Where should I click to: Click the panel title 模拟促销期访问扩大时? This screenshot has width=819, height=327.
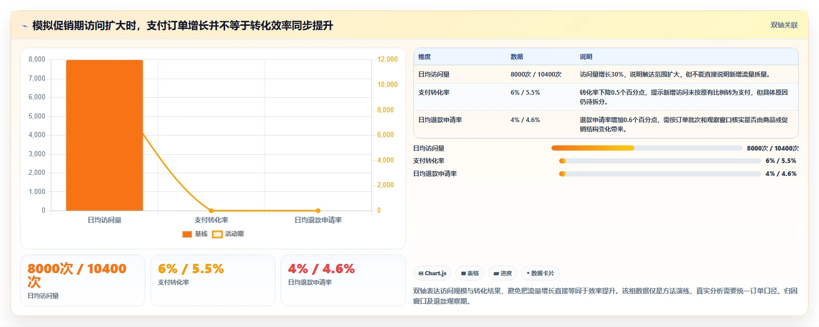coord(183,25)
